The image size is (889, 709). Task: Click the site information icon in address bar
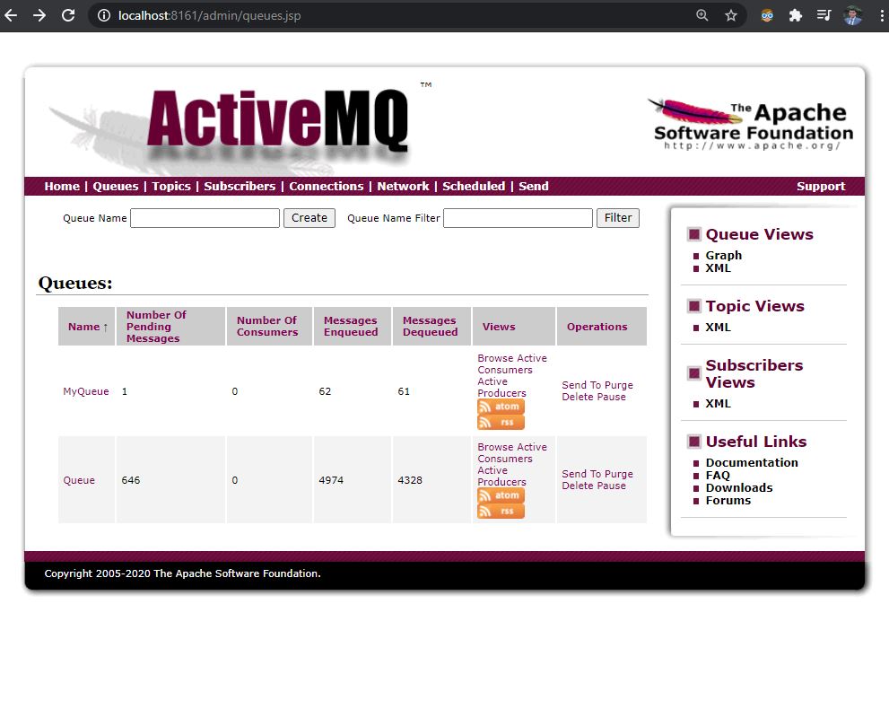tap(104, 15)
